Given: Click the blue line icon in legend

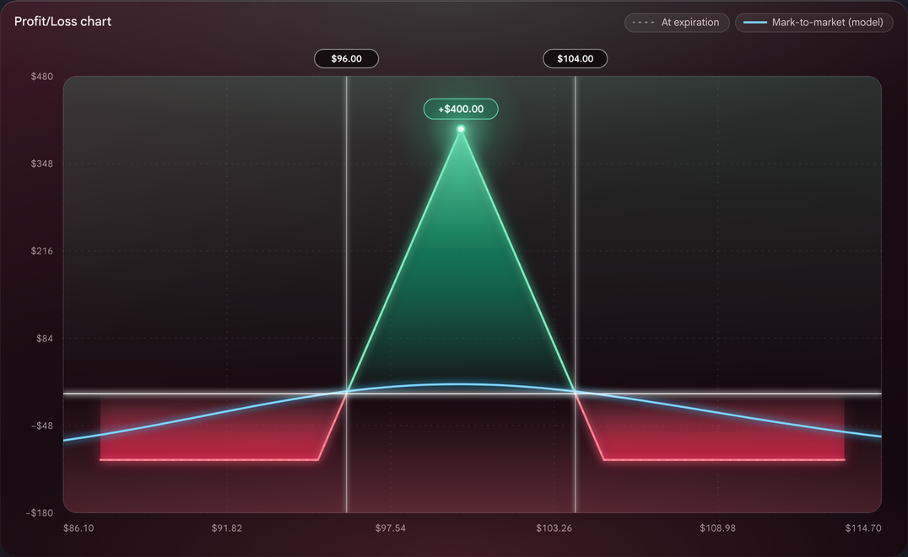Looking at the screenshot, I should point(754,23).
